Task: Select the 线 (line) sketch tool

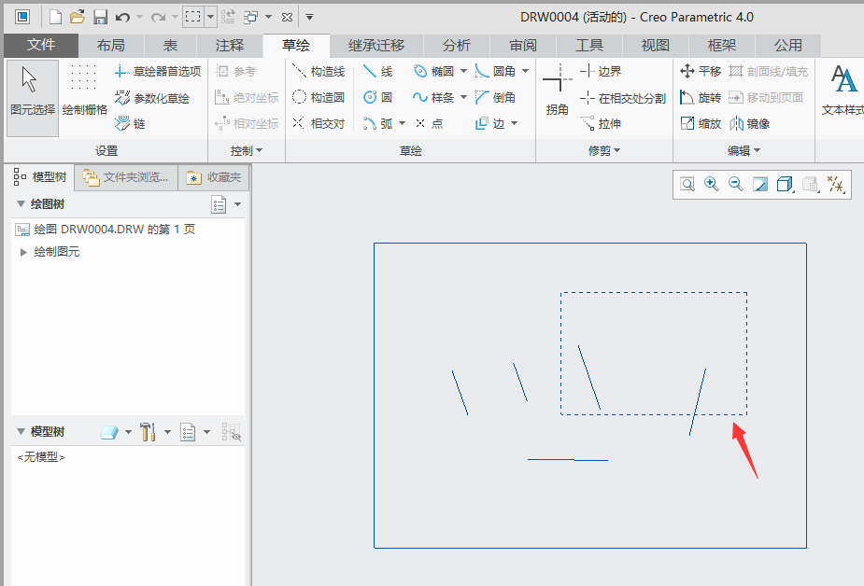Action: [378, 71]
